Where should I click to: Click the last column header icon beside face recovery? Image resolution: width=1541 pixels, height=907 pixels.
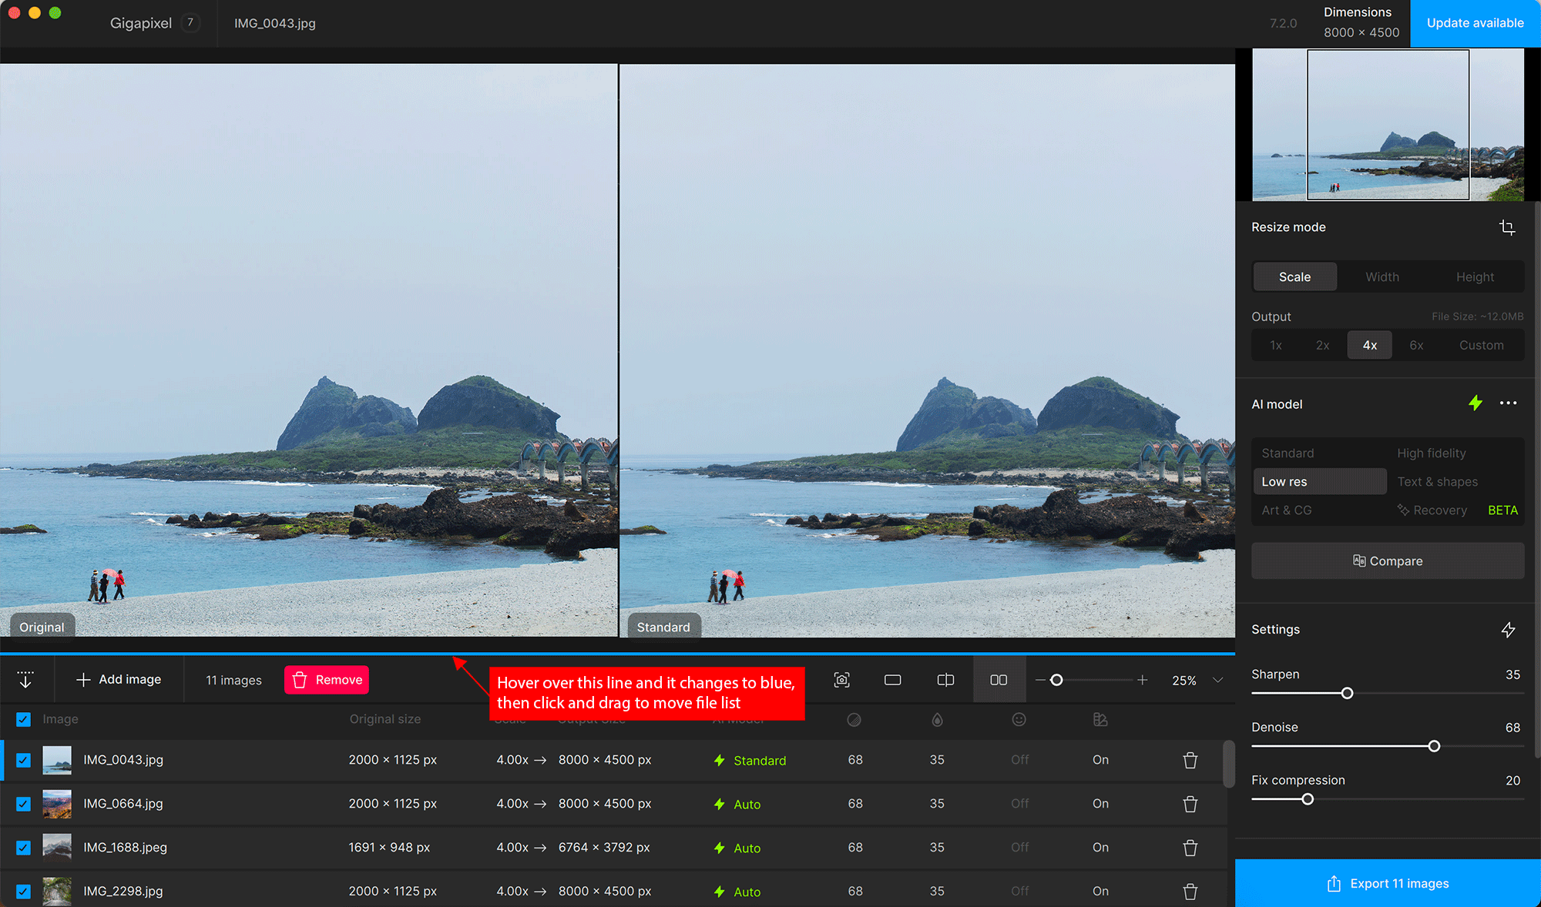point(1100,719)
